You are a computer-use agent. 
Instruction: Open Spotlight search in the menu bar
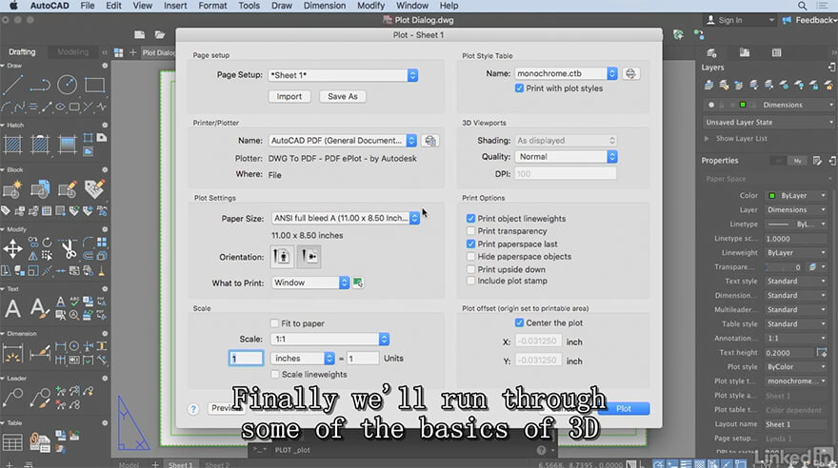click(802, 6)
